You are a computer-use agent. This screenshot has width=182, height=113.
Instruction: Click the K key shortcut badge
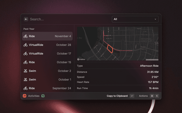coord(157,96)
